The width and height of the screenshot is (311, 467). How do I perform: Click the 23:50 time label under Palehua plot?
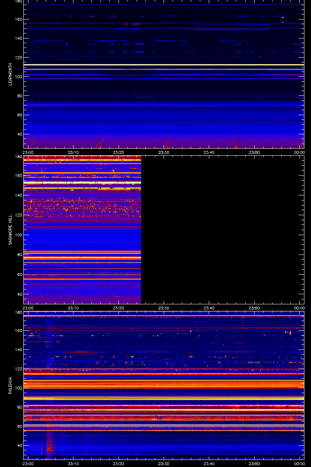pos(254,464)
